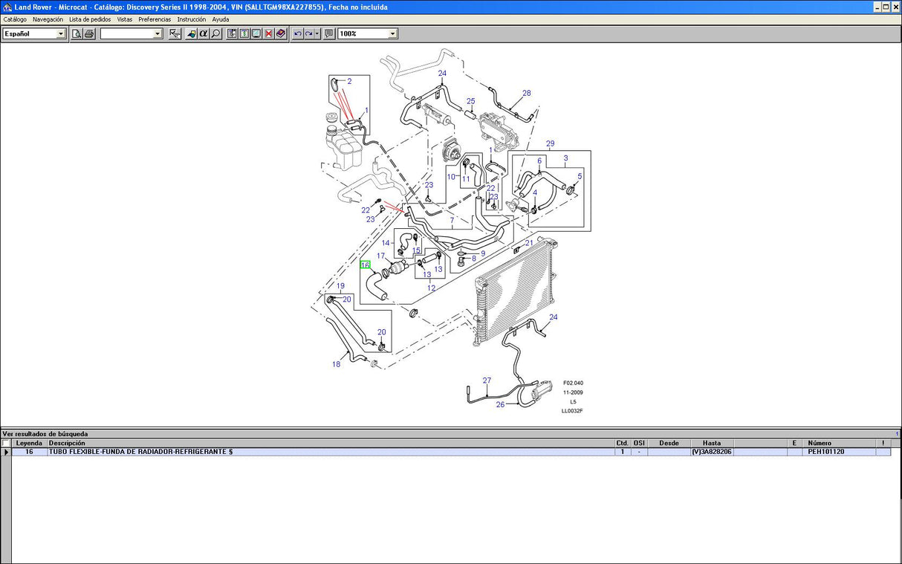Click highlighted callout 16 in diagram
The image size is (902, 564).
(x=365, y=265)
